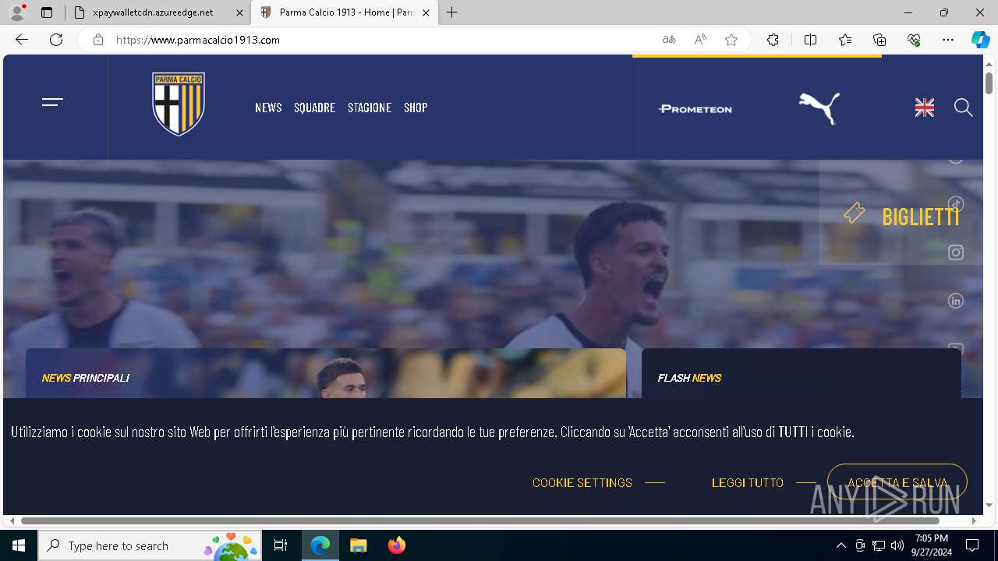The width and height of the screenshot is (998, 561).
Task: Click the taskbar search box
Action: (150, 545)
